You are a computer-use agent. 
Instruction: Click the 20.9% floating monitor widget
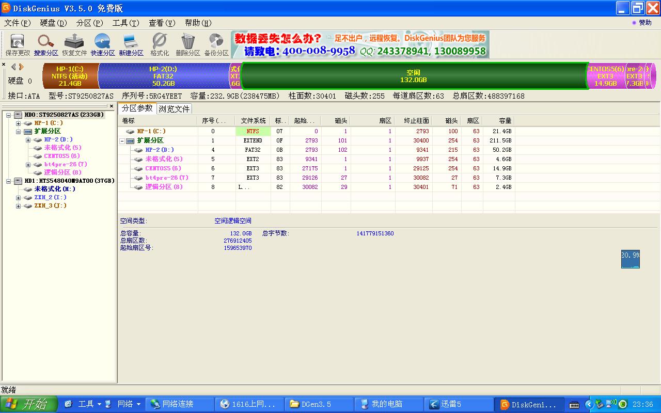[x=631, y=259]
